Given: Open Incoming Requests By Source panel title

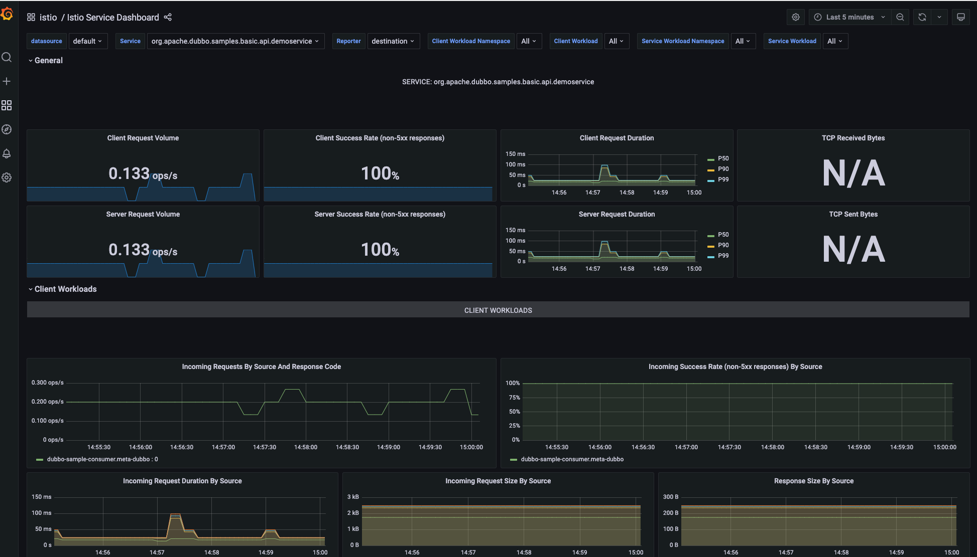Looking at the screenshot, I should tap(261, 366).
